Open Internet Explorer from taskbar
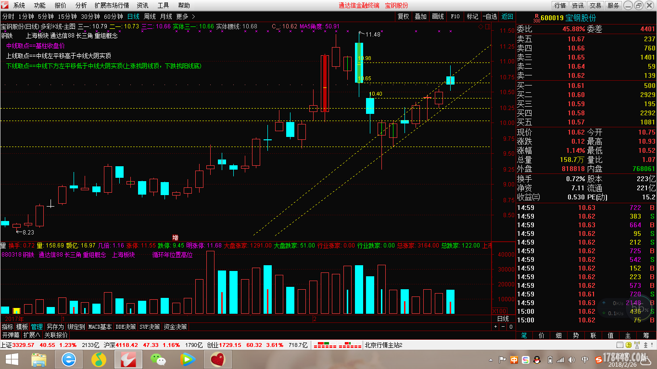This screenshot has width=657, height=369. [68, 359]
